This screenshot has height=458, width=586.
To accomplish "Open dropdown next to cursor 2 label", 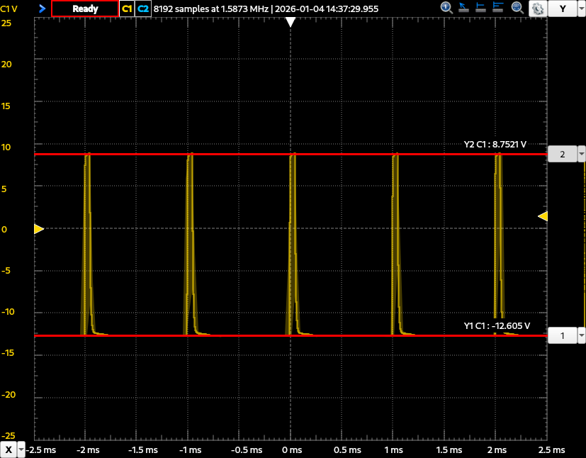I will (x=581, y=154).
